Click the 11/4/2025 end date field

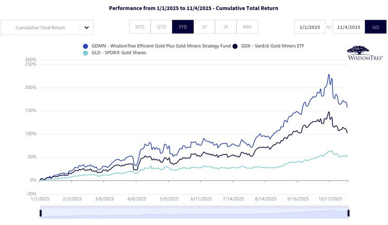349,27
